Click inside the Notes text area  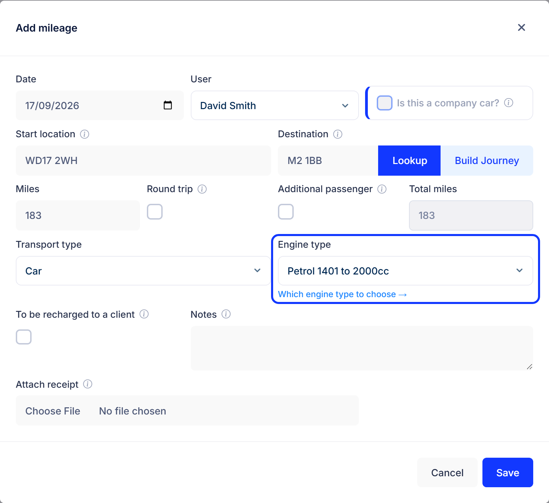click(362, 348)
